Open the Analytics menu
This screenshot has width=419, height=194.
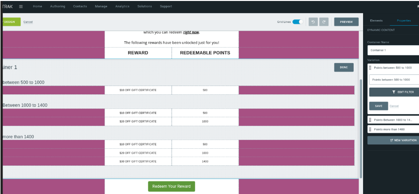pyautogui.click(x=122, y=6)
